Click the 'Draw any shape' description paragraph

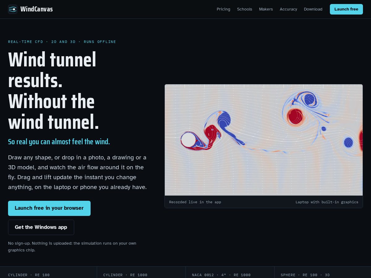(x=77, y=172)
